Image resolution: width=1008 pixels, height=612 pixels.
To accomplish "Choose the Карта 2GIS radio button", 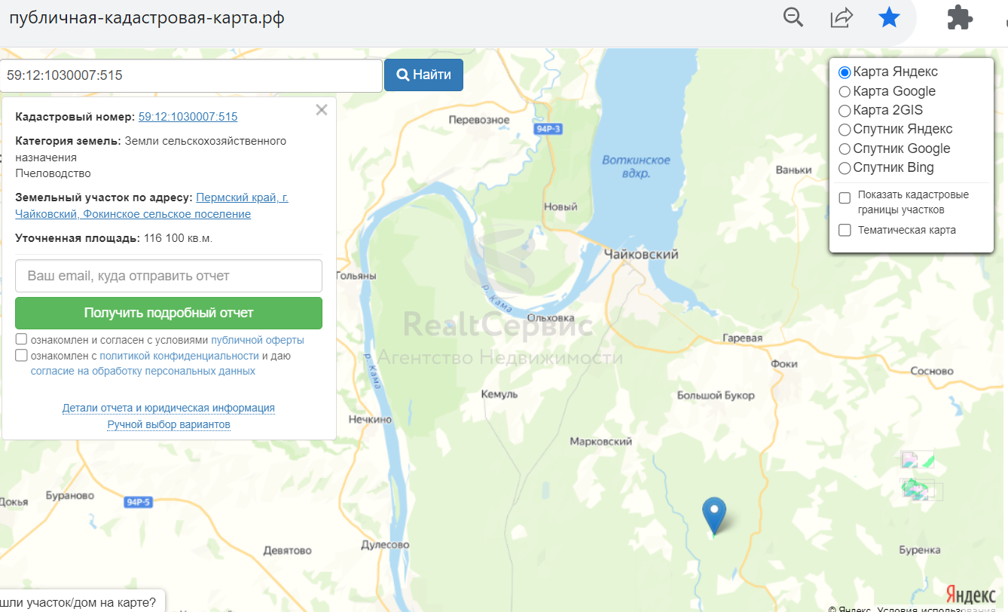I will tap(845, 111).
